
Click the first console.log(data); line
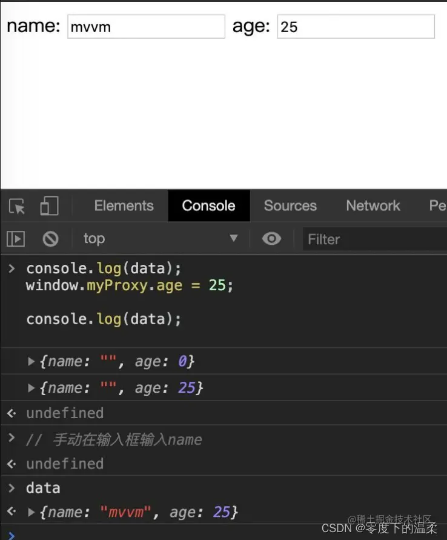click(104, 268)
